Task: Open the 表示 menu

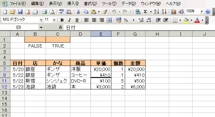Action: point(55,4)
